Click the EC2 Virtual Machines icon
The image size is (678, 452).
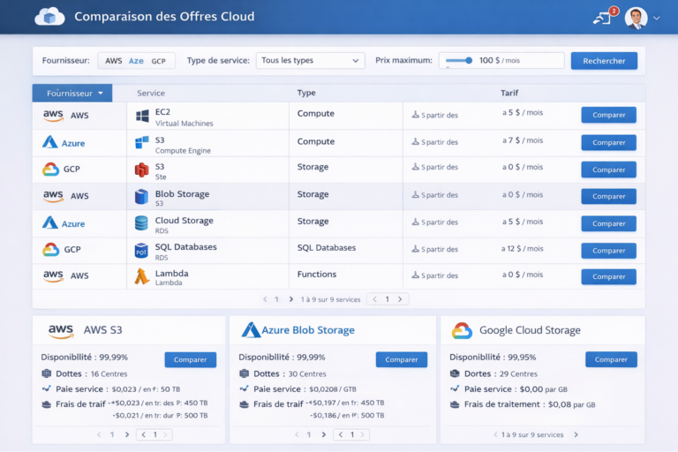[x=142, y=116]
